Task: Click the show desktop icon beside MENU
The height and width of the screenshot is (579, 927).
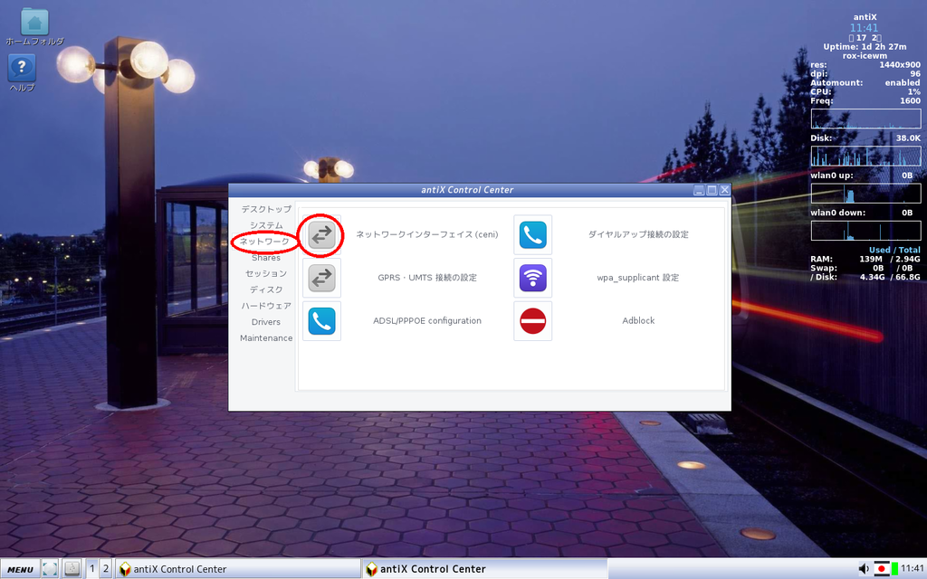Action: (50, 569)
